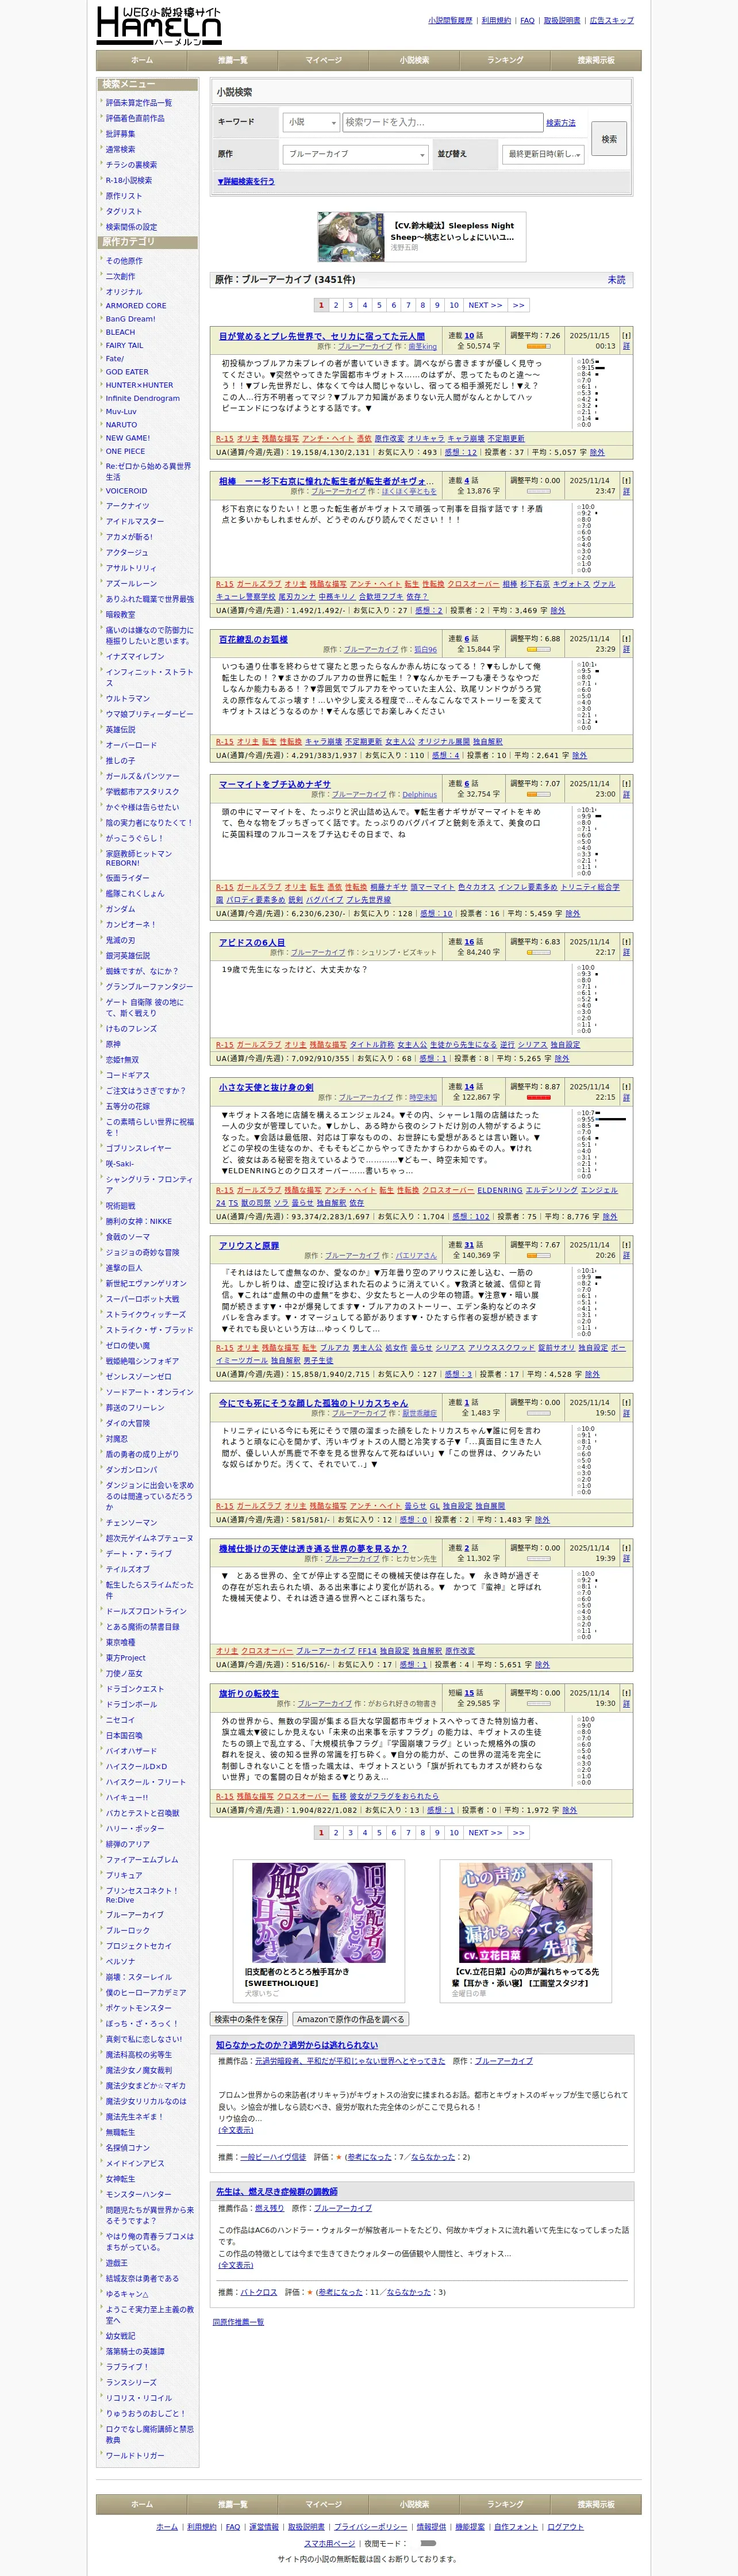Go to page 10 in the bottom pagination
Image resolution: width=738 pixels, height=2576 pixels.
(x=454, y=1833)
